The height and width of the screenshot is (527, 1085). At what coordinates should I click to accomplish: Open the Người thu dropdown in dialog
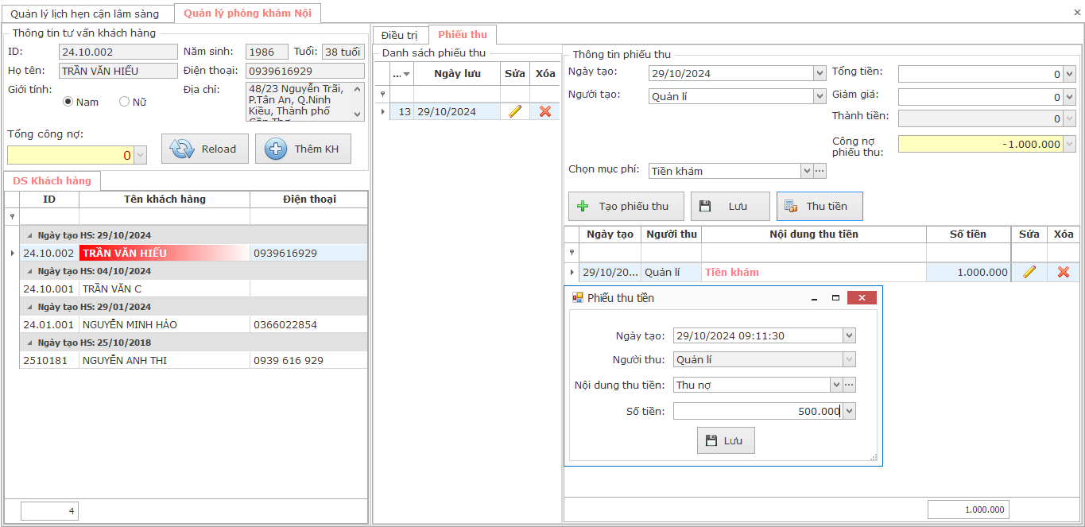pyautogui.click(x=849, y=359)
